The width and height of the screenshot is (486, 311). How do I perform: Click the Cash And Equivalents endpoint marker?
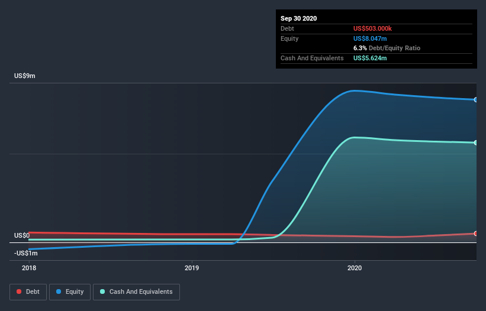475,142
